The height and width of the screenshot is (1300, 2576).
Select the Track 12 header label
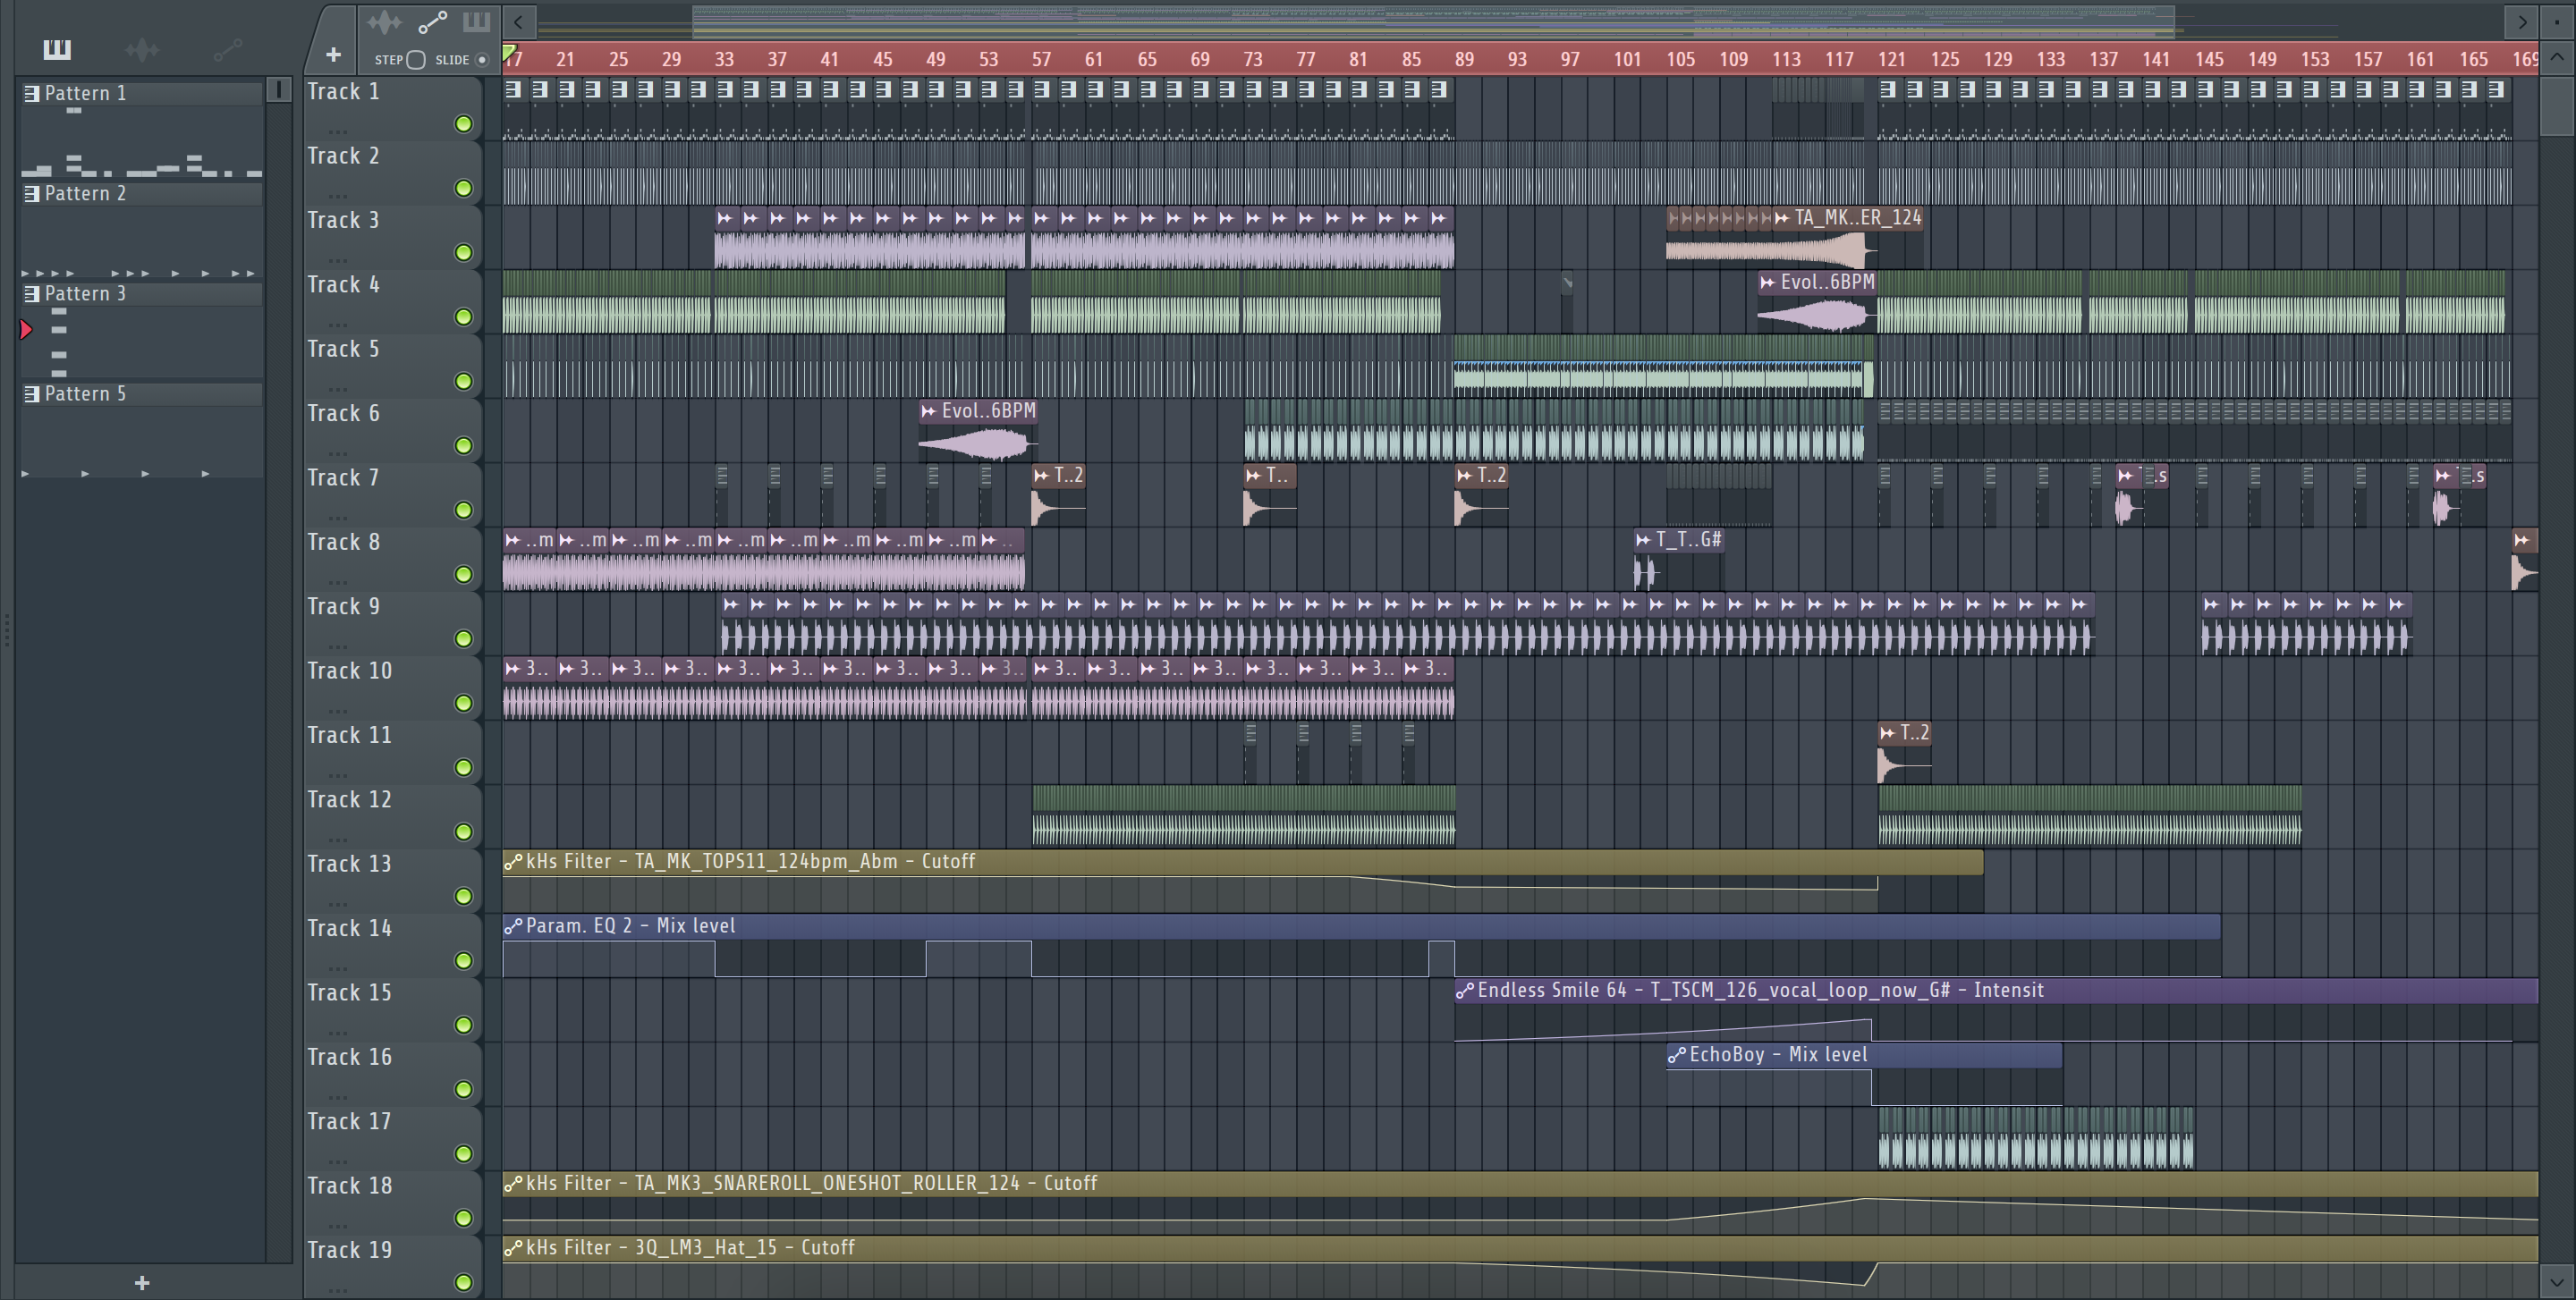click(x=349, y=799)
